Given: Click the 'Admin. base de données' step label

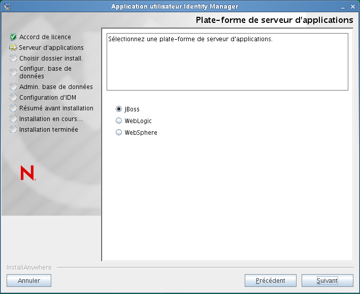Looking at the screenshot, I should click(56, 87).
